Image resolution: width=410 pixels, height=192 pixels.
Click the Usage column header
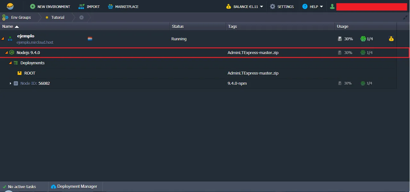point(366,26)
